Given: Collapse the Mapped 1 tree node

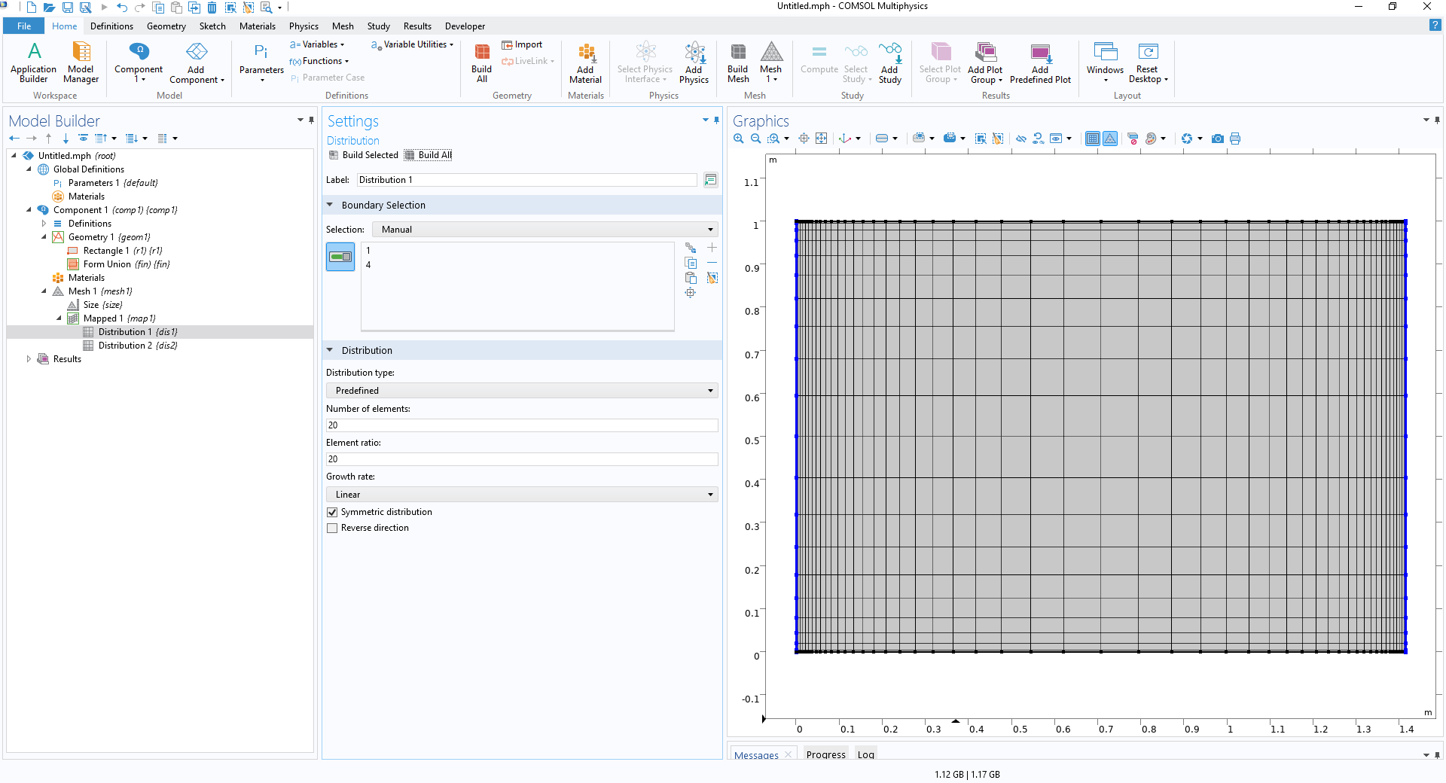Looking at the screenshot, I should tap(59, 318).
